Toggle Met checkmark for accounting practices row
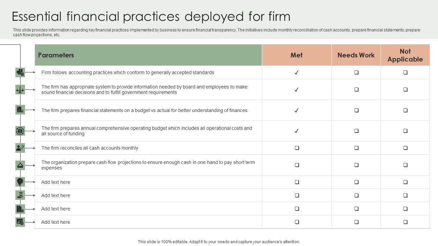 tap(297, 72)
